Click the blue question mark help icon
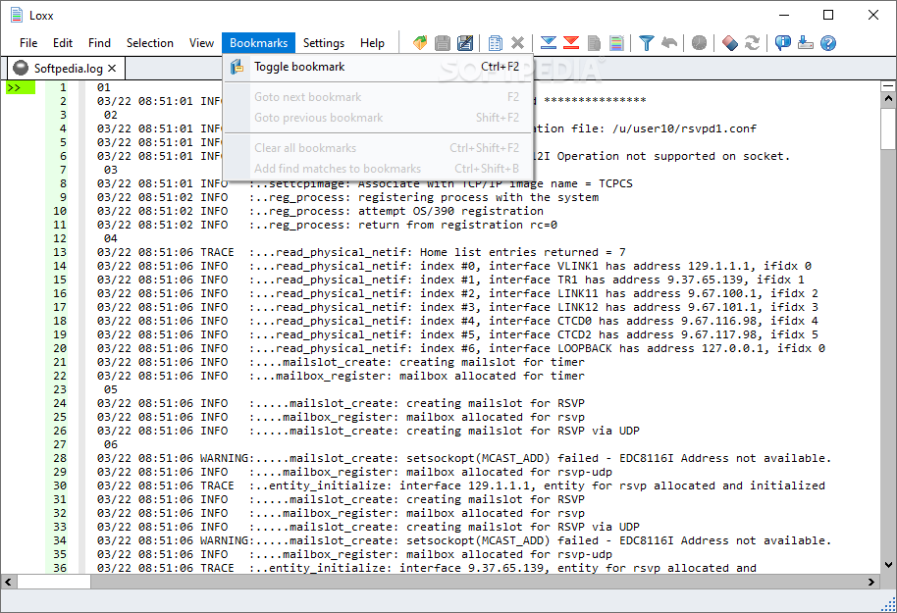The image size is (897, 613). pos(827,43)
